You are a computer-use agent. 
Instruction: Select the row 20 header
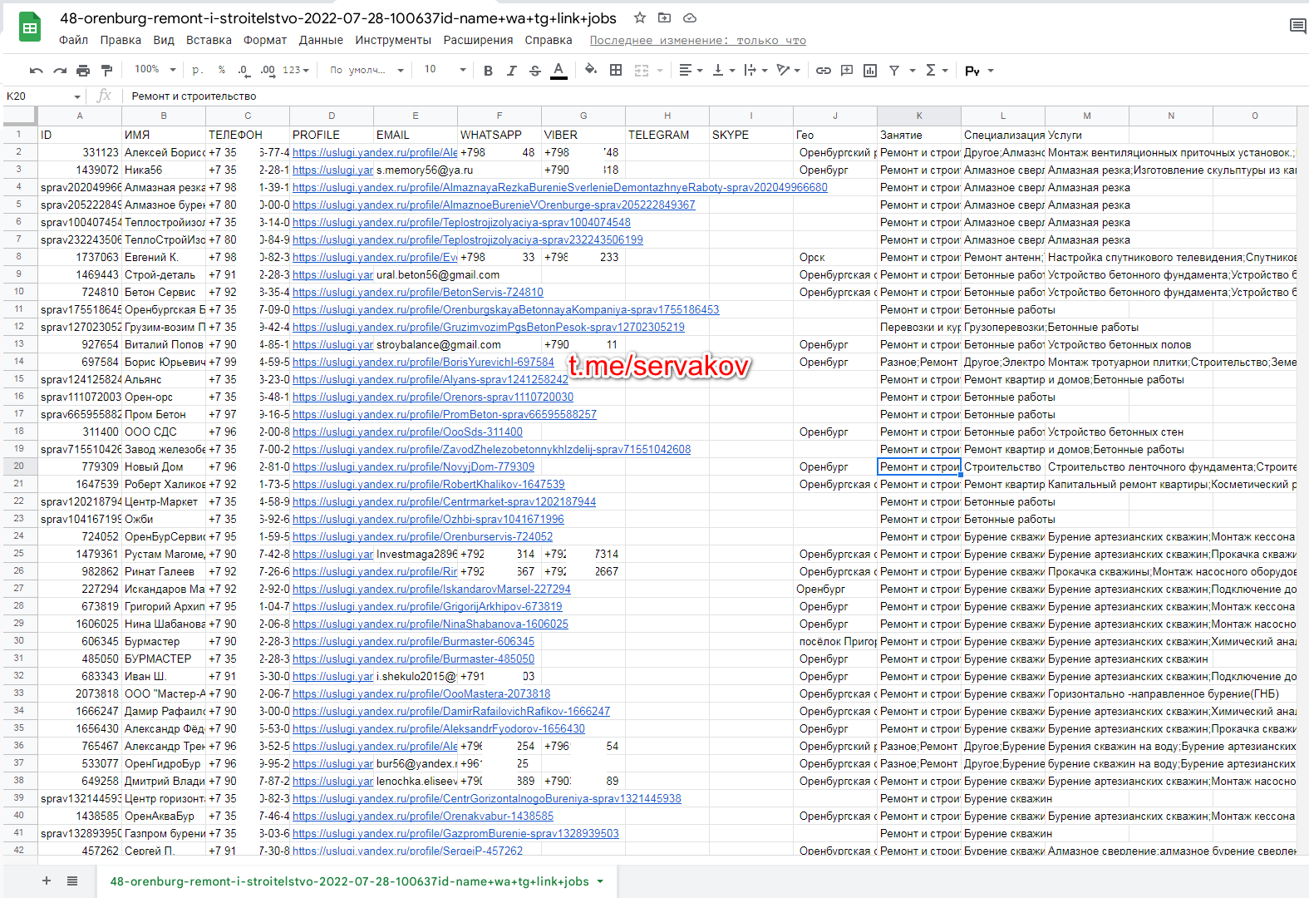19,466
